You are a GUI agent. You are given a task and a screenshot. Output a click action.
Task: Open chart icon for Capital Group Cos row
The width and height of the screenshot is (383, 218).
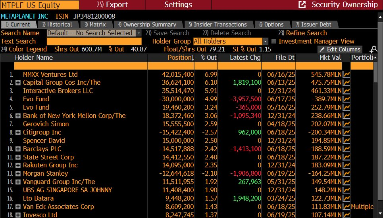346,83
